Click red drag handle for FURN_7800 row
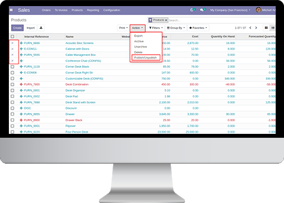This screenshot has width=284, height=203. pyautogui.click(x=21, y=85)
